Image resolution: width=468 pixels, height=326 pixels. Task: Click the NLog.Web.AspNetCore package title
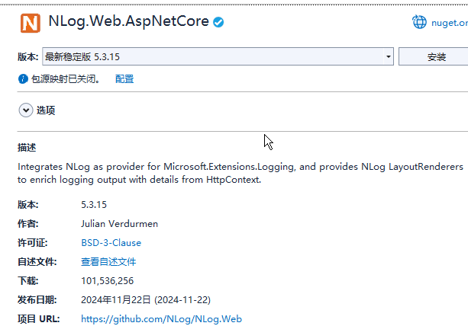click(128, 22)
